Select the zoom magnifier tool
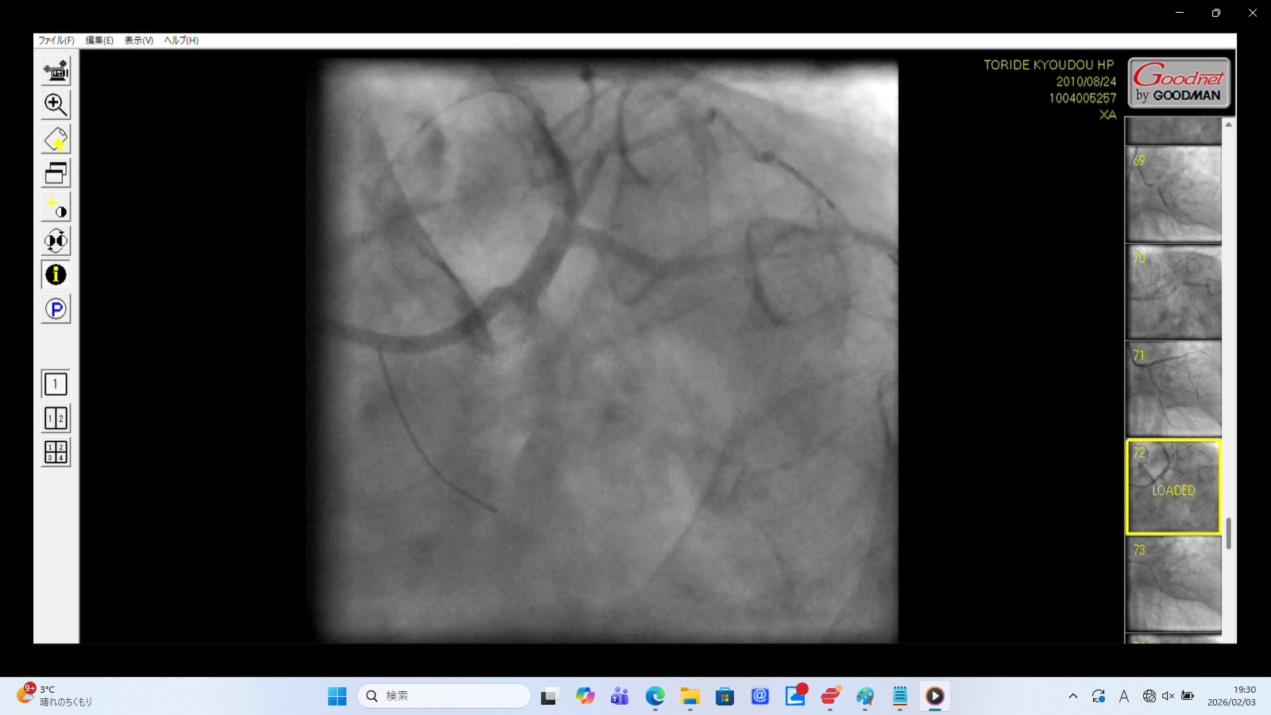This screenshot has width=1271, height=715. (56, 105)
